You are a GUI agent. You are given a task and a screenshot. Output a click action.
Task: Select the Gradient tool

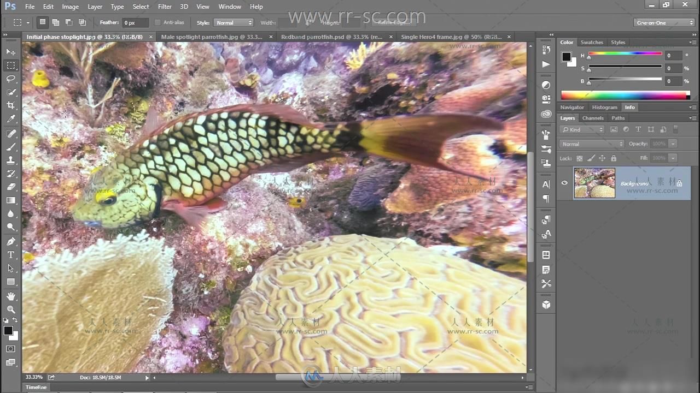11,200
